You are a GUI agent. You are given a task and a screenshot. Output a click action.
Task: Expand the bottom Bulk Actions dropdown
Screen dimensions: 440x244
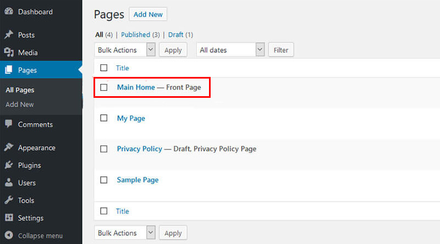[x=125, y=233]
